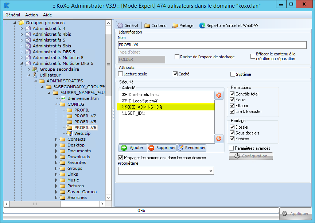Click the Ajouter button
The image size is (315, 223).
pyautogui.click(x=132, y=148)
